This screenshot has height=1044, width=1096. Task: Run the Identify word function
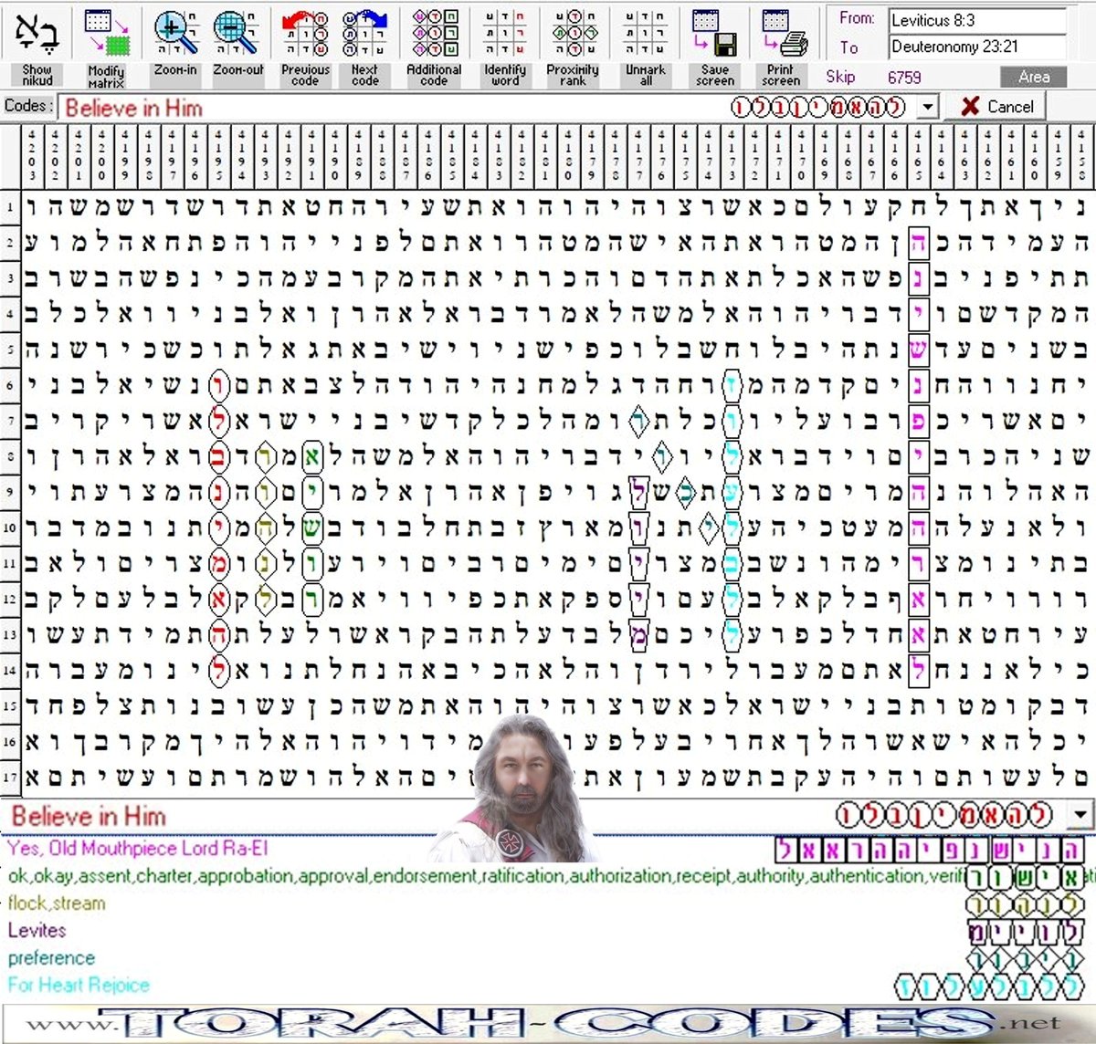point(504,41)
